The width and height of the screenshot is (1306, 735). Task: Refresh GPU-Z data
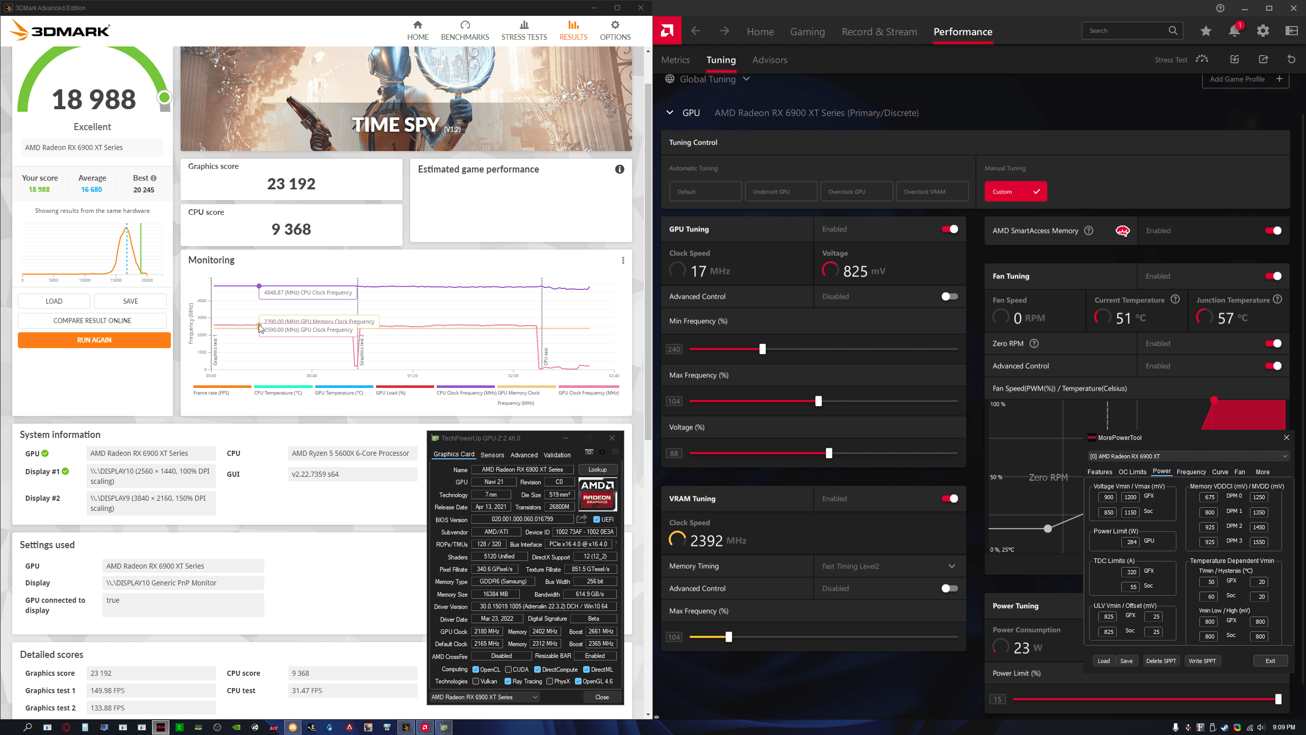[x=602, y=452]
